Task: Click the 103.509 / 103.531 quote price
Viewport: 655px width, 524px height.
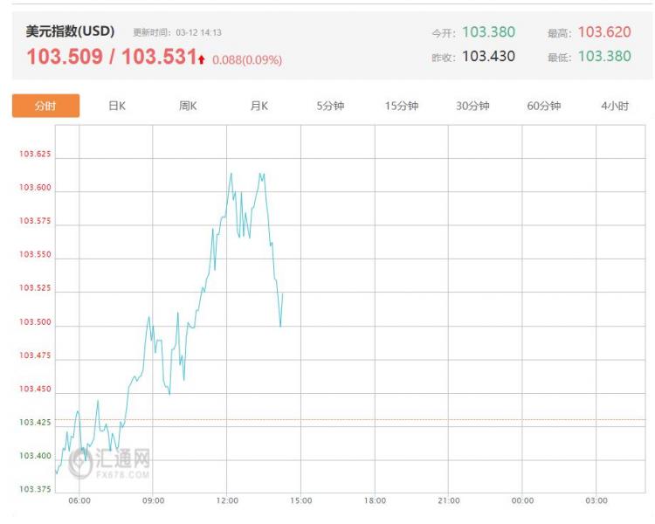Action: (x=110, y=59)
